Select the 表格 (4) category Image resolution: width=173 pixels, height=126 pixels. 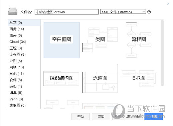point(24,86)
